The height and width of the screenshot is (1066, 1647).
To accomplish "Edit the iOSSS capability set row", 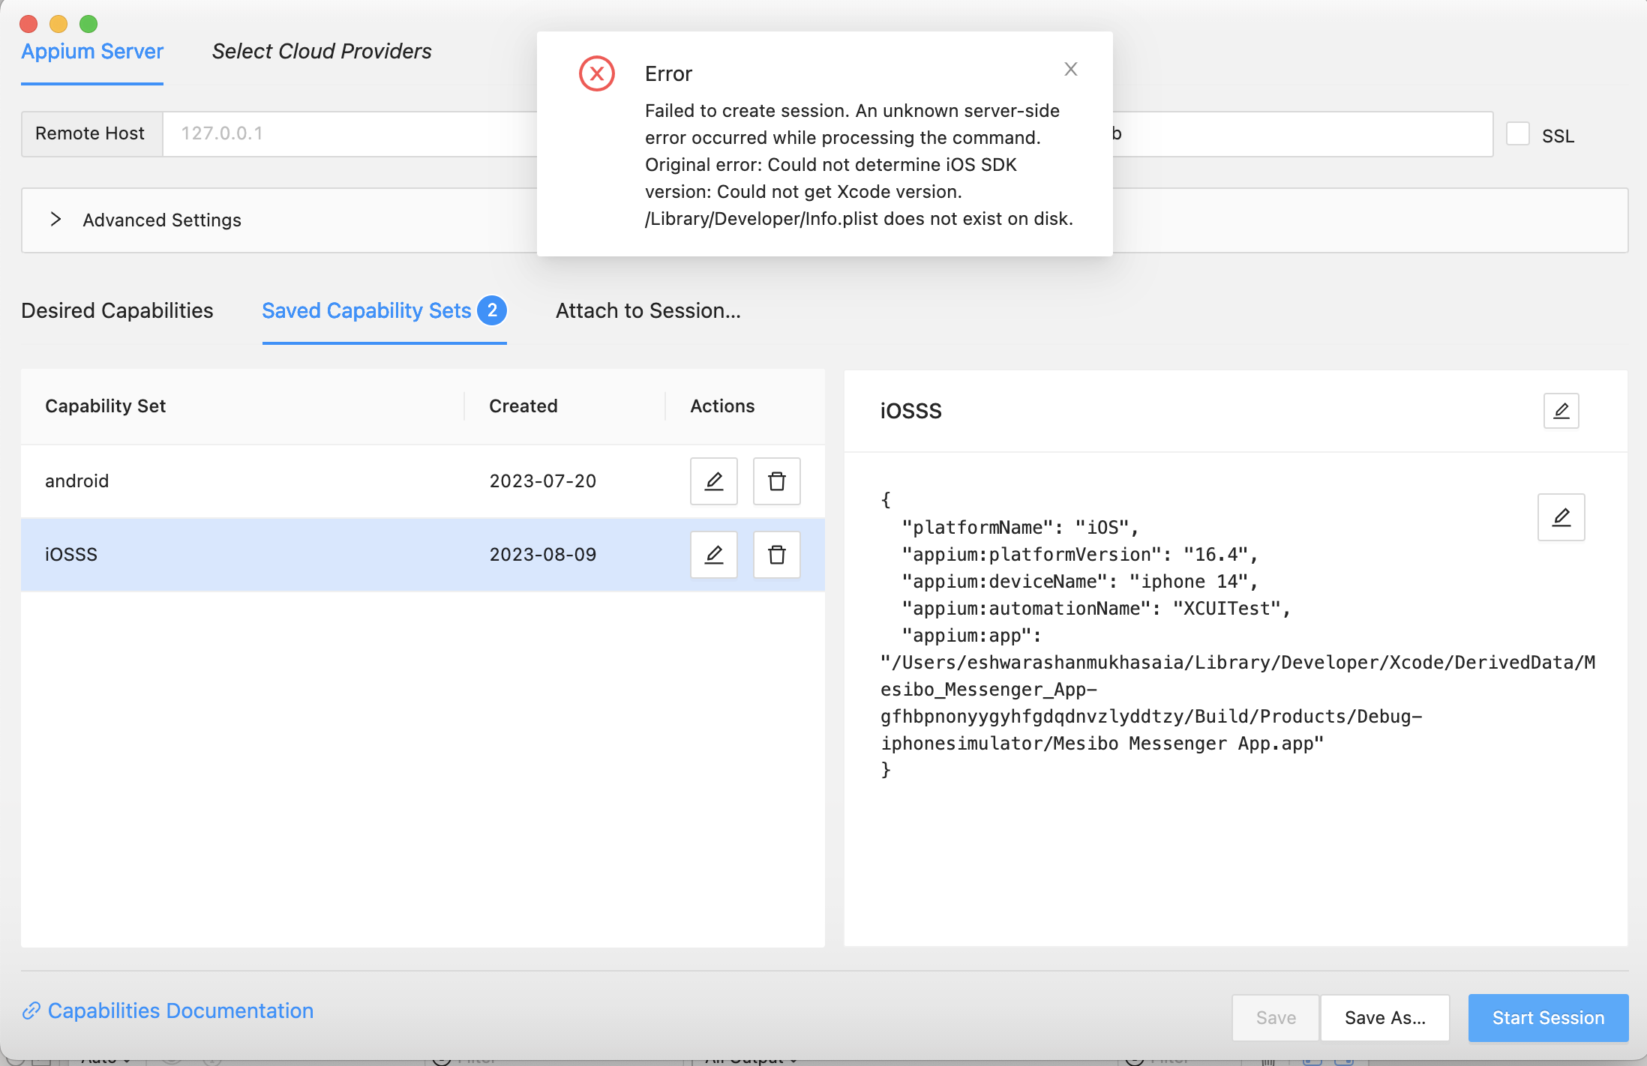I will [x=713, y=555].
